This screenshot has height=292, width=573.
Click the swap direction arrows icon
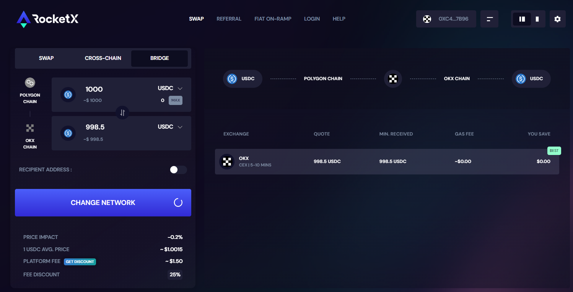pos(122,113)
